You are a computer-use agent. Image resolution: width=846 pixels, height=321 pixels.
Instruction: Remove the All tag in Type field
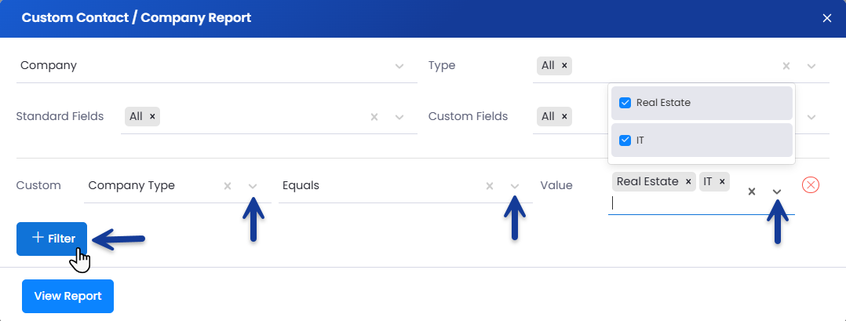point(564,65)
